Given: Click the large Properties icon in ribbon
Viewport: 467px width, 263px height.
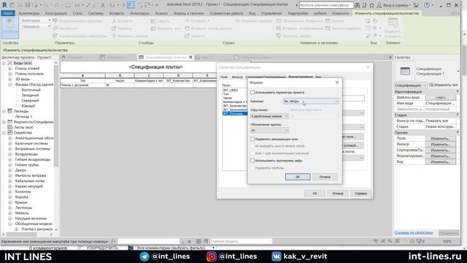Looking at the screenshot, I should click(10, 28).
